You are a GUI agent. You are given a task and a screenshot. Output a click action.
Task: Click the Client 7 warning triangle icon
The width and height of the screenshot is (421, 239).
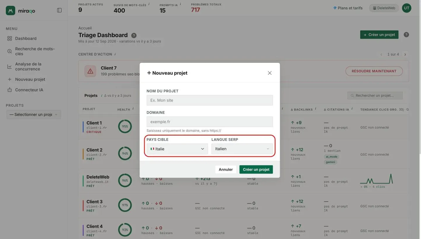pos(90,71)
